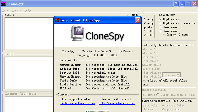Close the CloneSpy main window
This screenshot has width=198, height=112.
click(194, 4)
